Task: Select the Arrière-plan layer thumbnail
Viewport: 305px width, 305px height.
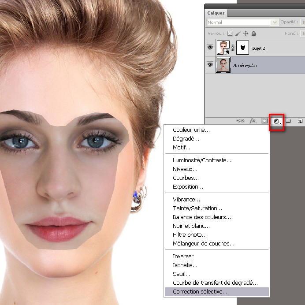Action: point(223,65)
